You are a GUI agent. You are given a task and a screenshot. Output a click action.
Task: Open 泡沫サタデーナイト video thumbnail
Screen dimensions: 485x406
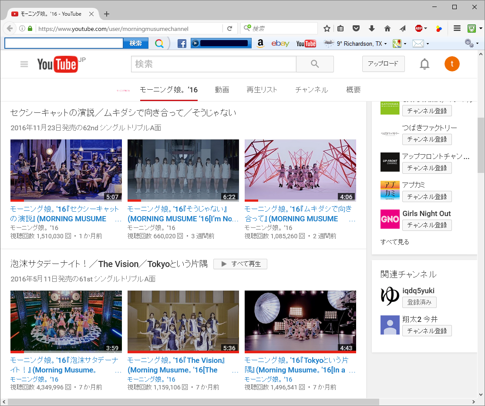click(x=66, y=321)
